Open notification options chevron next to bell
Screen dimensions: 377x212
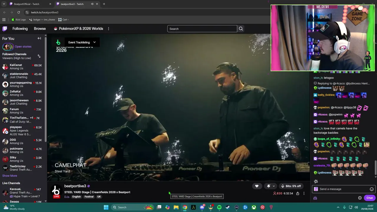coord(274,186)
